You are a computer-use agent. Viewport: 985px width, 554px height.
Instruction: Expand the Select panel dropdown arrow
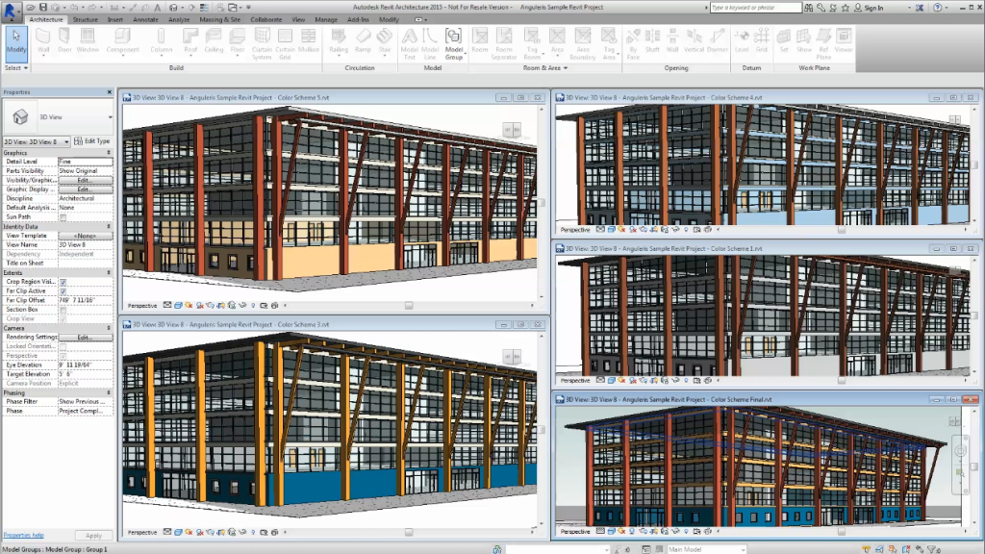click(26, 67)
